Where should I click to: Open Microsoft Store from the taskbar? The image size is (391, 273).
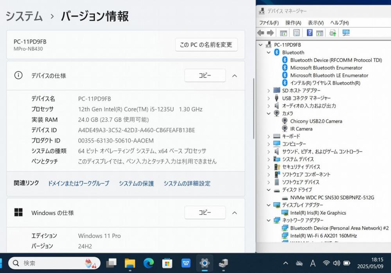point(167,263)
